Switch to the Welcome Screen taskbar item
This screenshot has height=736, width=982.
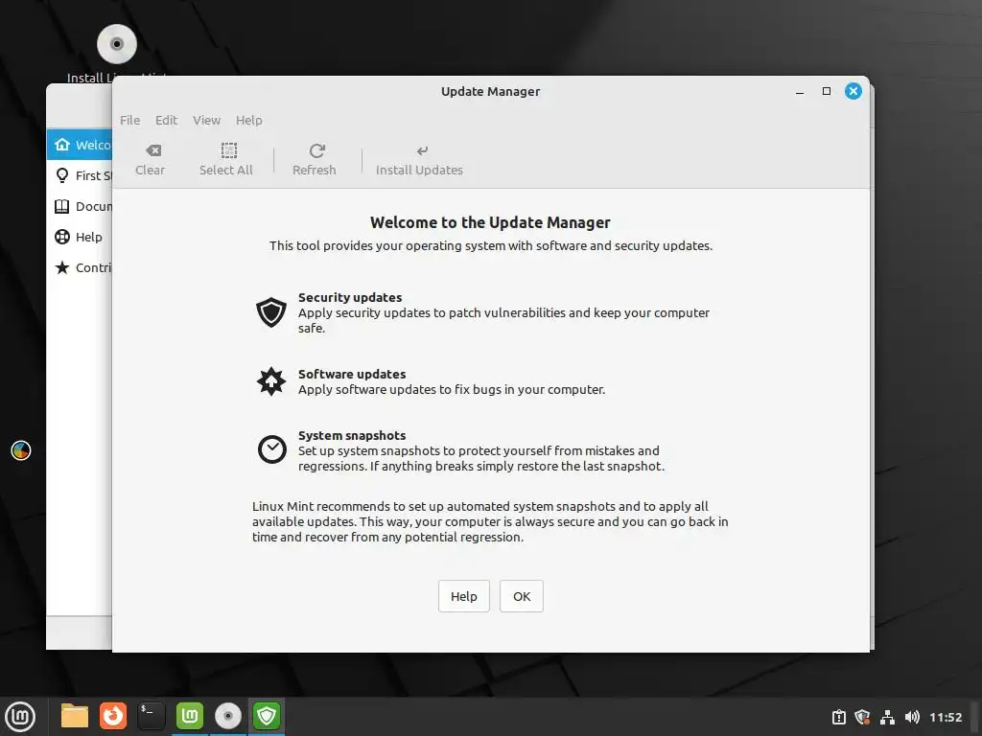click(190, 717)
